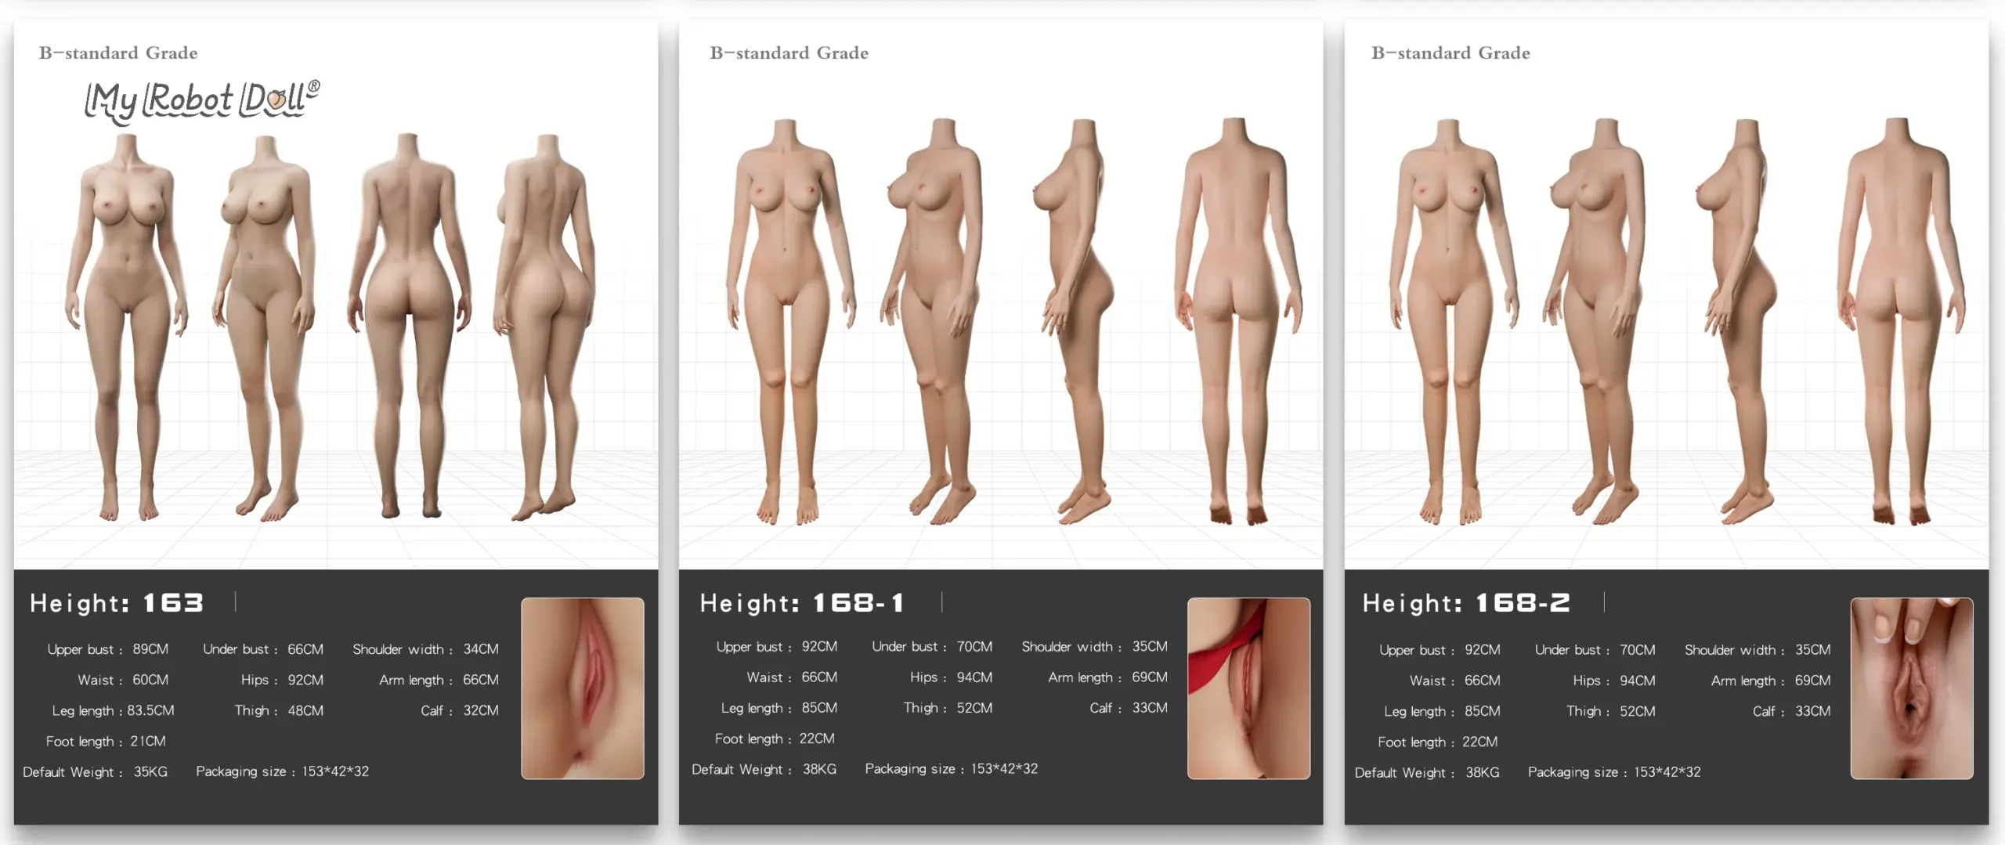Select the Upper bust 92CM value in Height 168-1 specs
The height and width of the screenshot is (845, 2005).
click(777, 646)
